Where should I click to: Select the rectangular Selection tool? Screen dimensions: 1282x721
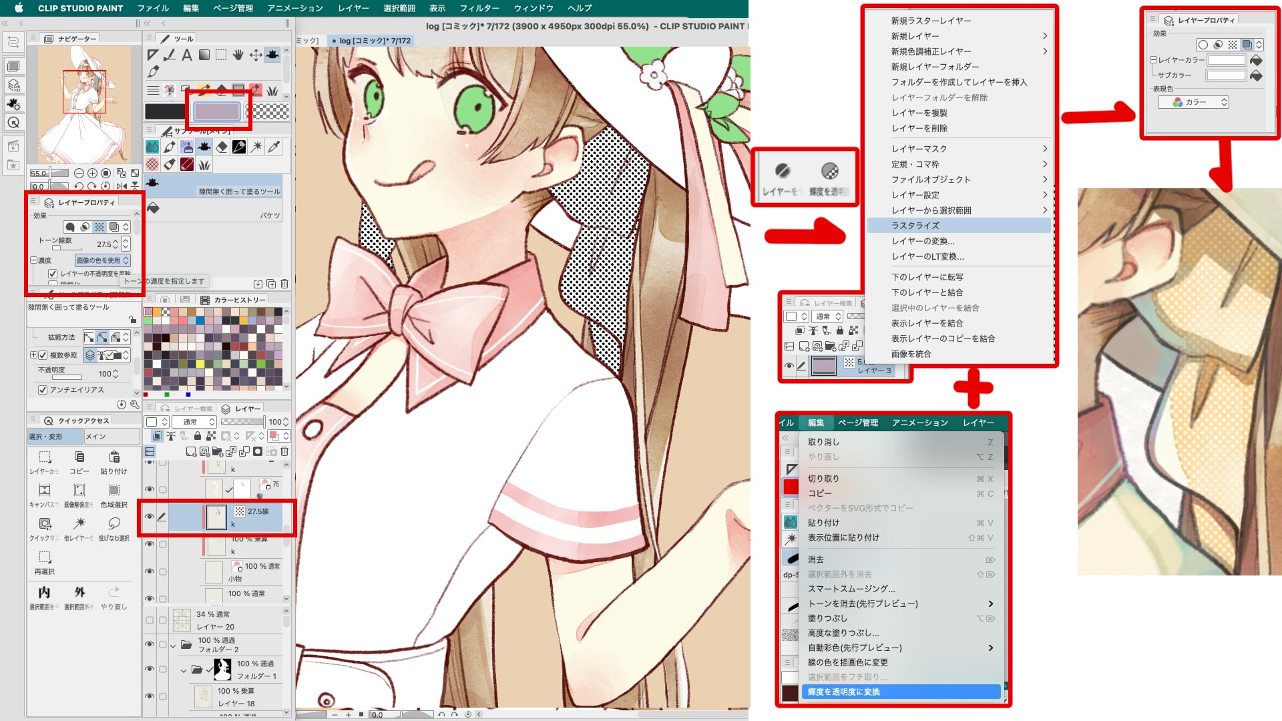(x=221, y=55)
